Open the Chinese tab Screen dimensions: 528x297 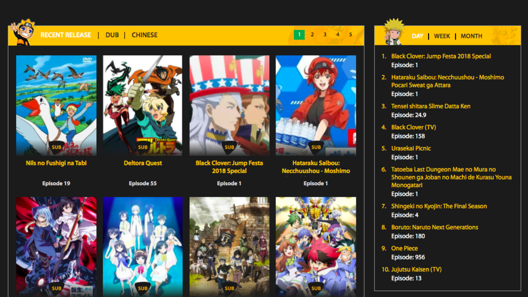click(x=144, y=35)
